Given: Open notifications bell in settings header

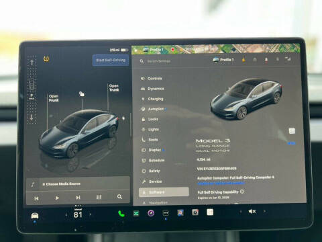Looking at the screenshot, I should (266, 60).
